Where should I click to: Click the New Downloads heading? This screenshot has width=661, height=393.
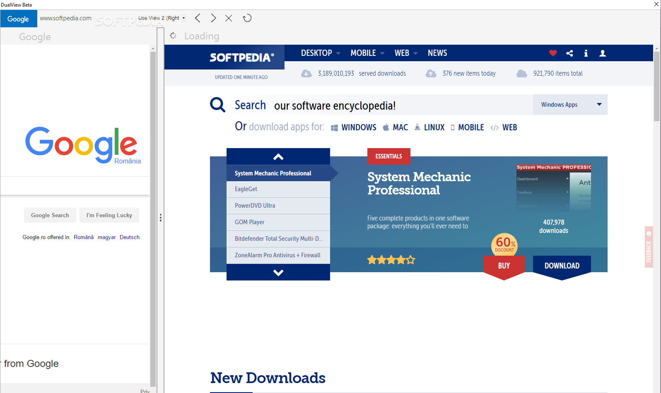(x=268, y=378)
